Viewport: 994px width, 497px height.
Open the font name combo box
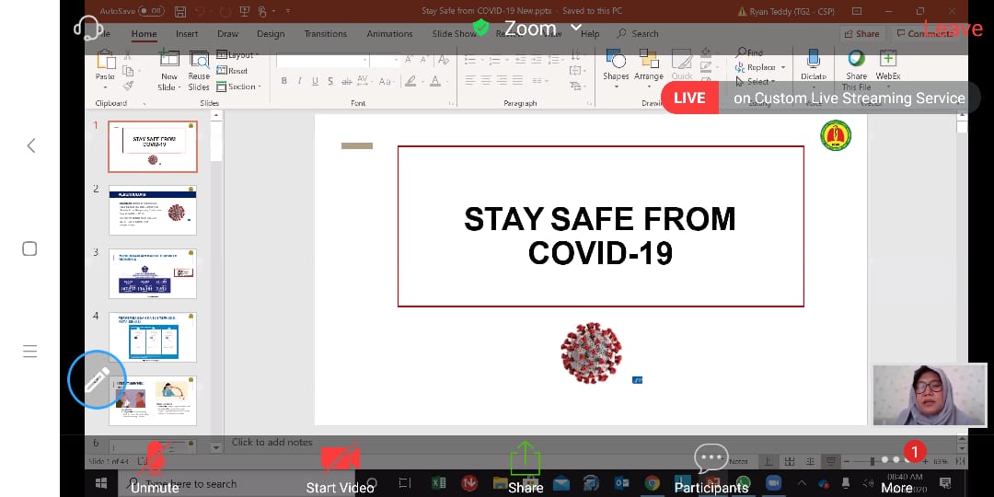pos(322,60)
